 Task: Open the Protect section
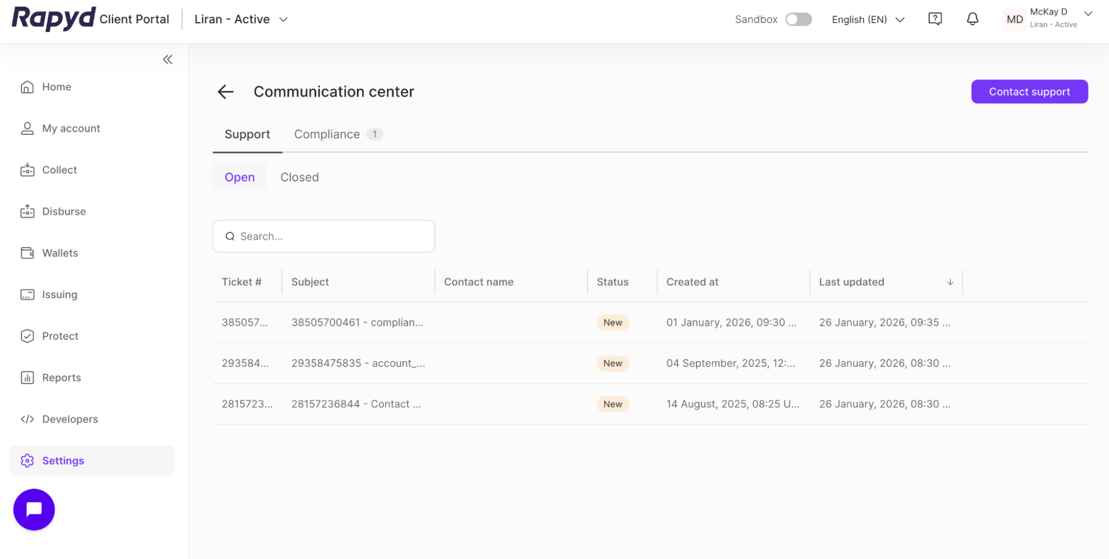pos(59,335)
